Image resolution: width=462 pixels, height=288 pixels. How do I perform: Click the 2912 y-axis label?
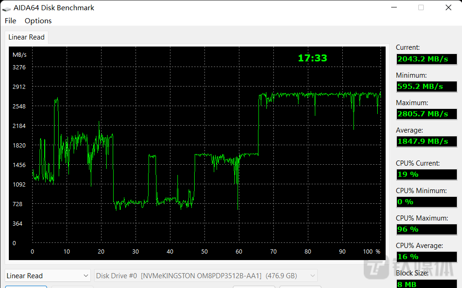[x=19, y=87]
